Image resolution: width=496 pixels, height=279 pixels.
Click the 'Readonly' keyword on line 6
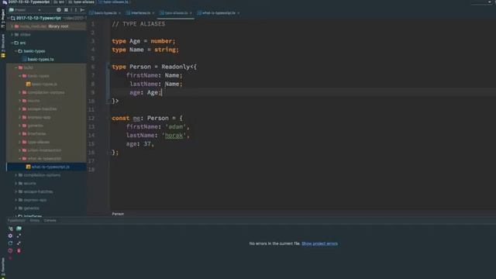(176, 67)
